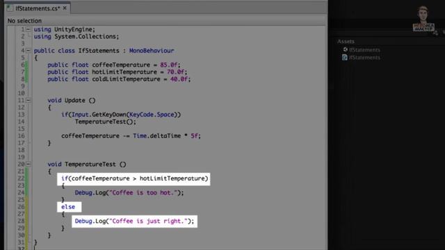Select the IfStatements script asset icon
Image resolution: width=445 pixels, height=250 pixels.
(345, 57)
